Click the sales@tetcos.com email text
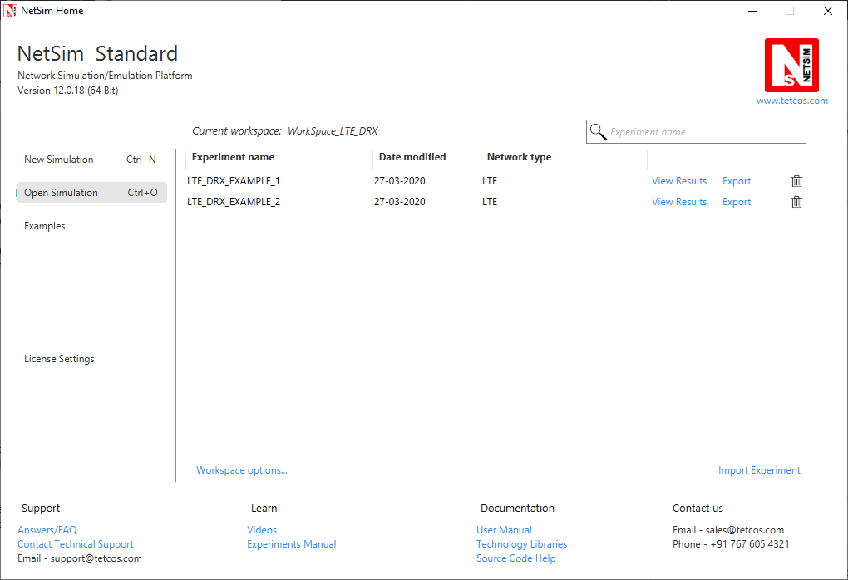Screen dimensions: 848x580 pyautogui.click(x=744, y=530)
